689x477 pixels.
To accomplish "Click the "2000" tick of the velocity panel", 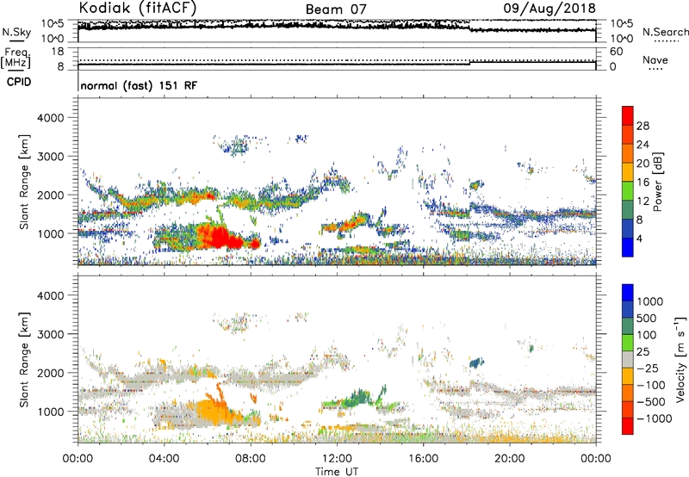I will pyautogui.click(x=50, y=373).
